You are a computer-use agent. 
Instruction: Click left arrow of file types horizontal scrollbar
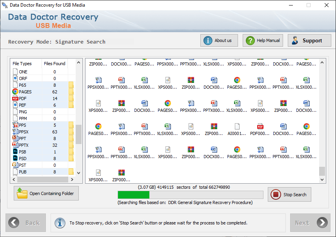point(14,180)
